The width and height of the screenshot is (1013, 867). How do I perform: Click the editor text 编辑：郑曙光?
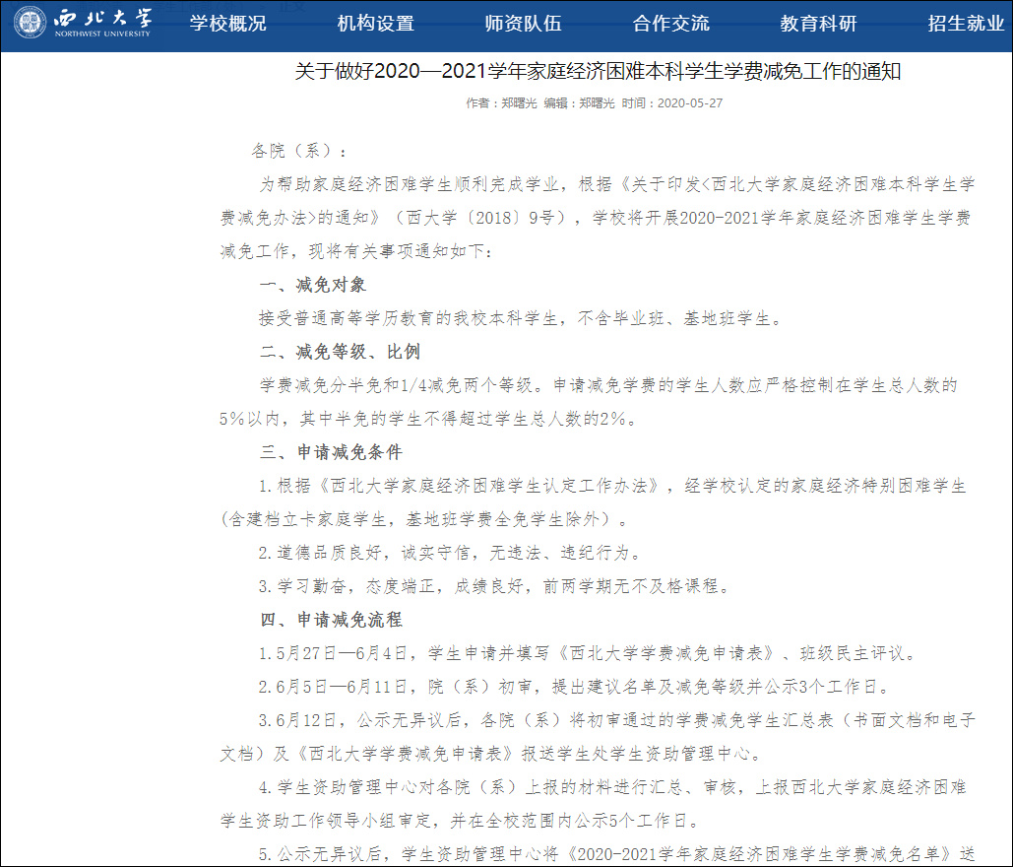(579, 103)
